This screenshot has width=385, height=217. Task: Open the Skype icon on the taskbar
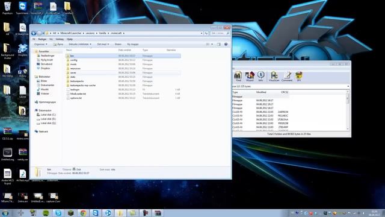(x=58, y=213)
